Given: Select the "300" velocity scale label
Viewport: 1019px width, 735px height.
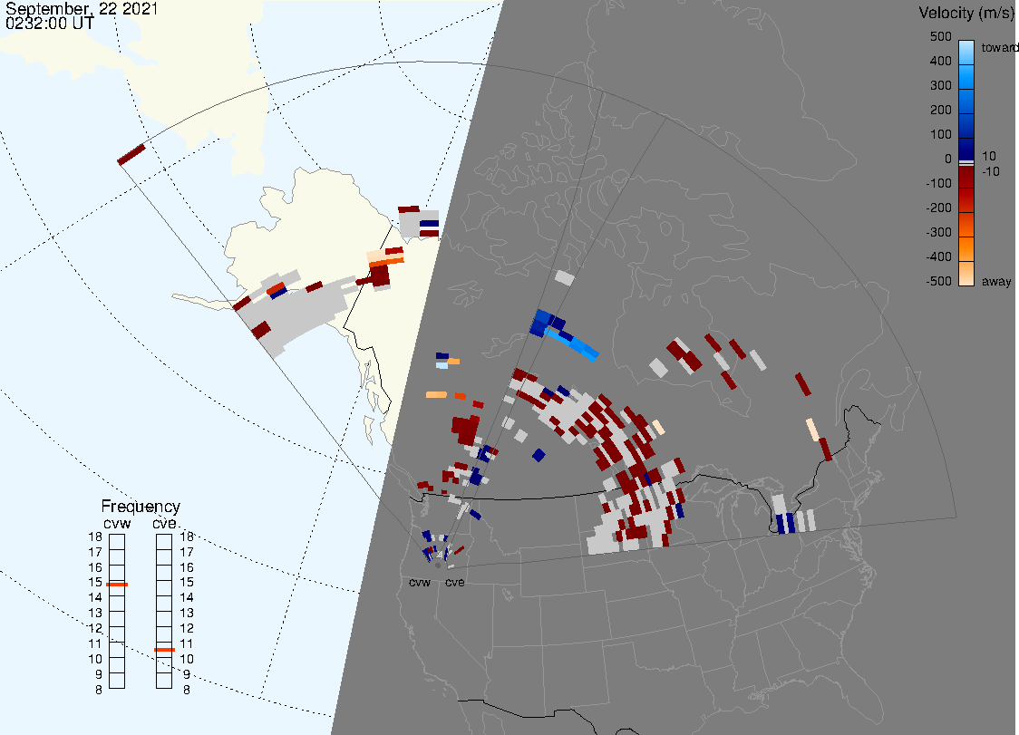Looking at the screenshot, I should tap(940, 86).
